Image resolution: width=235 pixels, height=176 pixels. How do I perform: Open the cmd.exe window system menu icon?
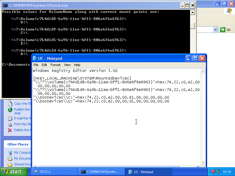point(5,5)
